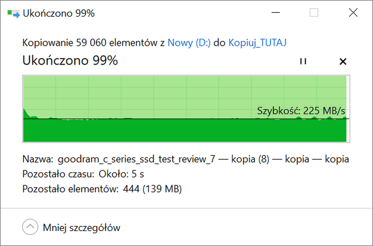Screen dimensions: 373x246
Task: Pause the file copy operation
Action: (303, 61)
